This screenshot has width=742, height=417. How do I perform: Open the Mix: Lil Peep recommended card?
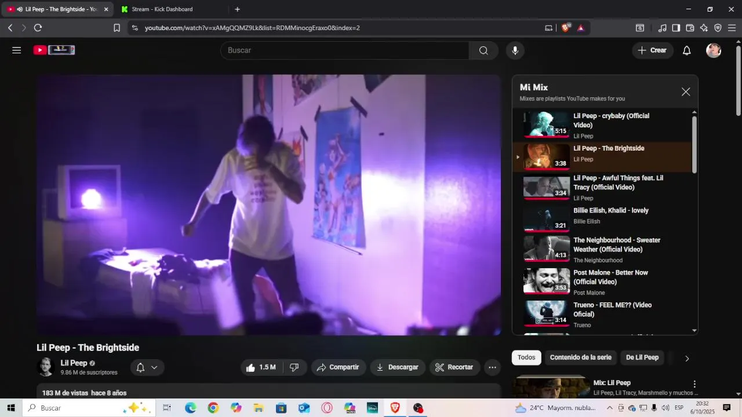tap(605, 387)
